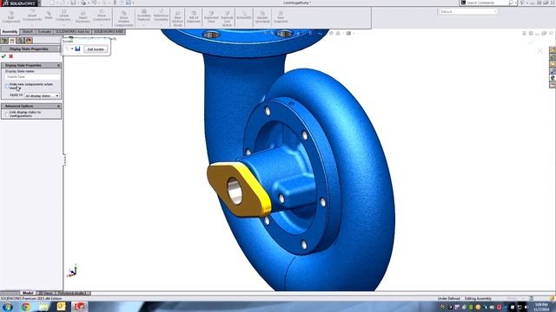The image size is (556, 312).
Task: Select the Move Component tool
Action: [x=102, y=16]
